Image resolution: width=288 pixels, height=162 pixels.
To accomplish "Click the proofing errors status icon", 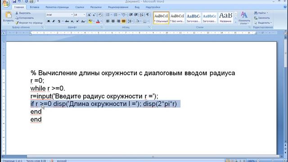I will [52, 161].
